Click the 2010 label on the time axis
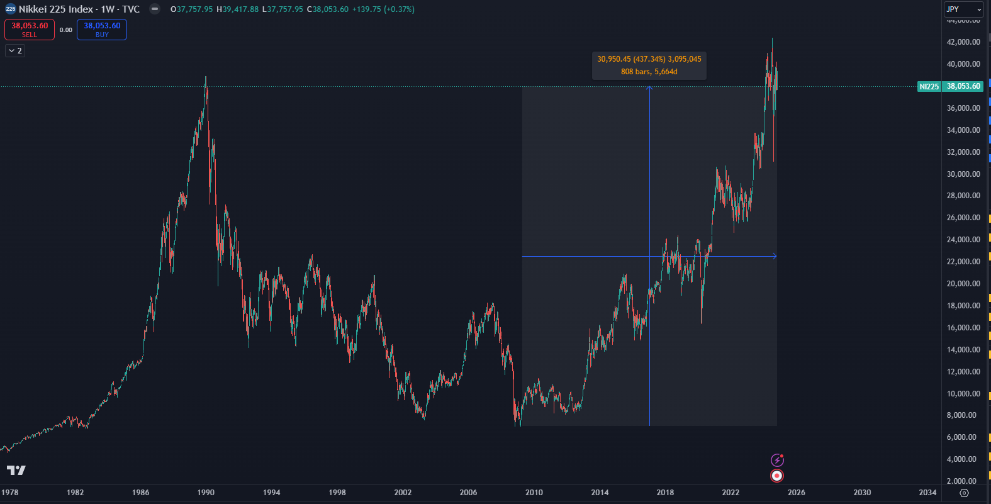Viewport: 991px width, 504px height. coord(534,493)
